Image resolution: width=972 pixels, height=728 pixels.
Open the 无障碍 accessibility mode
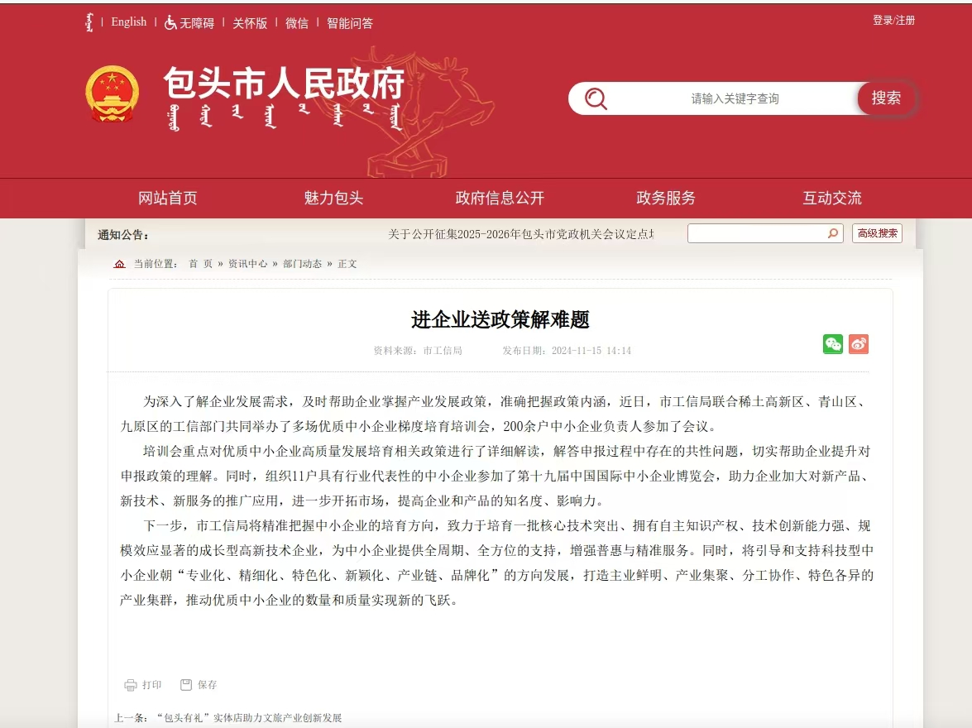pyautogui.click(x=189, y=23)
